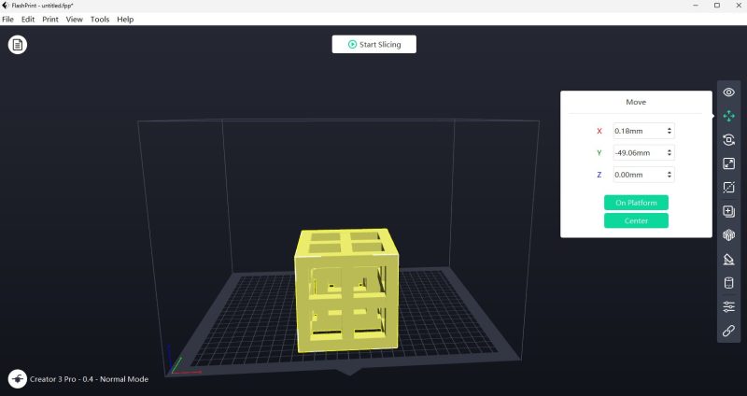Select the Rotate tool in sidebar
Image resolution: width=747 pixels, height=396 pixels.
pyautogui.click(x=728, y=139)
